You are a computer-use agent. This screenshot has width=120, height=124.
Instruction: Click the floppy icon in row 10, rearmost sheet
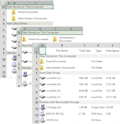14,58
